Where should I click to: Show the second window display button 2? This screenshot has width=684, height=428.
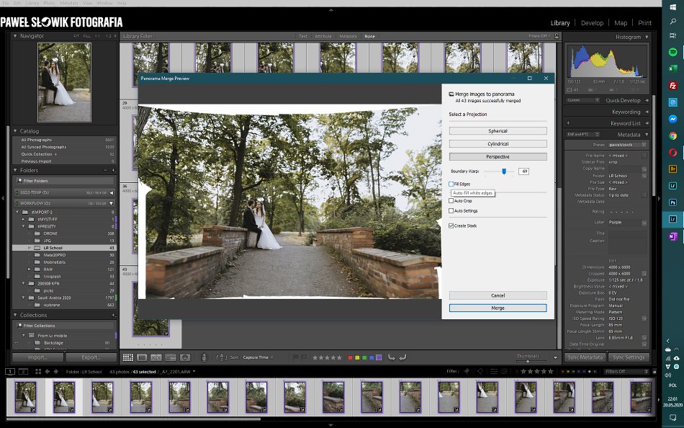click(x=24, y=372)
